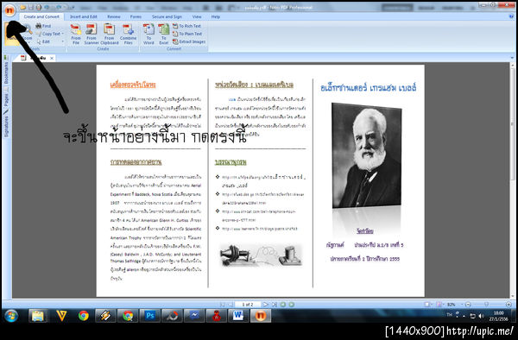Image resolution: width=518 pixels, height=340 pixels.
Task: Open the View ribbon tab
Action: (x=197, y=16)
